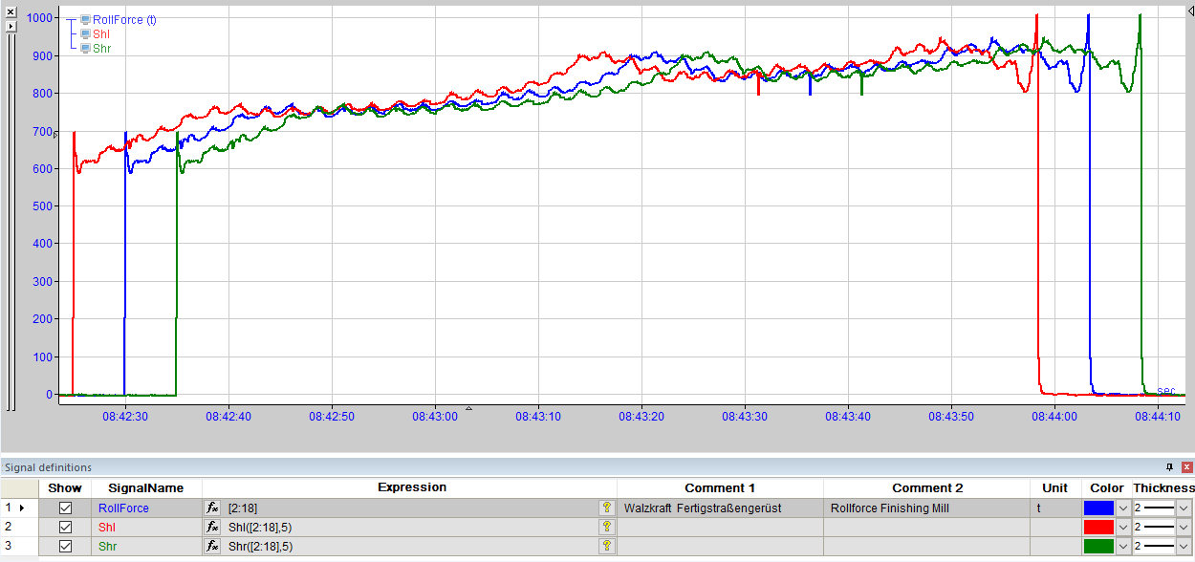Image resolution: width=1195 pixels, height=562 pixels.
Task: Open the color dropdown for Shr
Action: pos(1123,546)
